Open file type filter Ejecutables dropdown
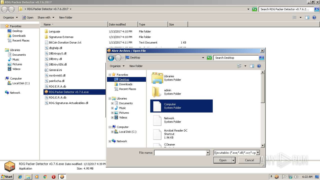This screenshot has height=180, width=320. [x=258, y=153]
